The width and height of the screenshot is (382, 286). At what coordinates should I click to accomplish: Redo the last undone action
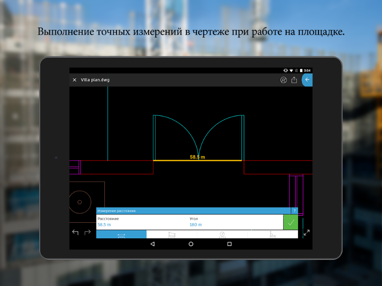(x=87, y=232)
